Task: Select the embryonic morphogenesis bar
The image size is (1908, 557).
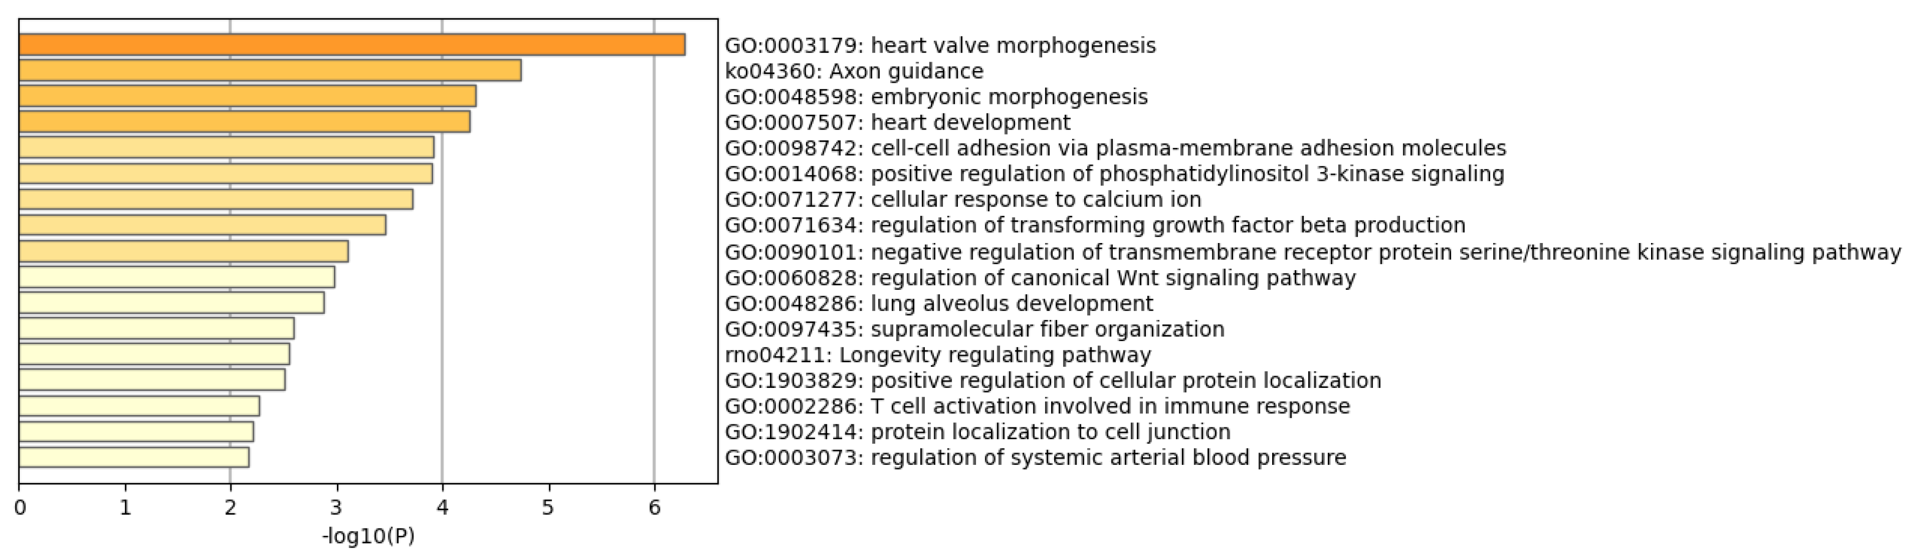Action: click(x=248, y=96)
